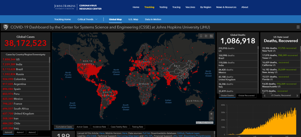
Task: Select Colombia in the cases list
Action: click(x=25, y=79)
